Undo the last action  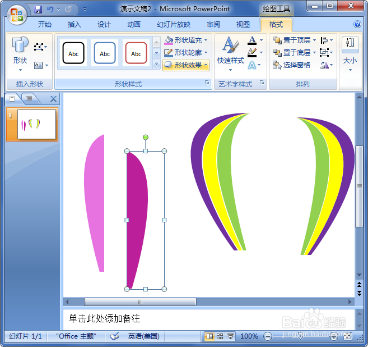[50, 10]
